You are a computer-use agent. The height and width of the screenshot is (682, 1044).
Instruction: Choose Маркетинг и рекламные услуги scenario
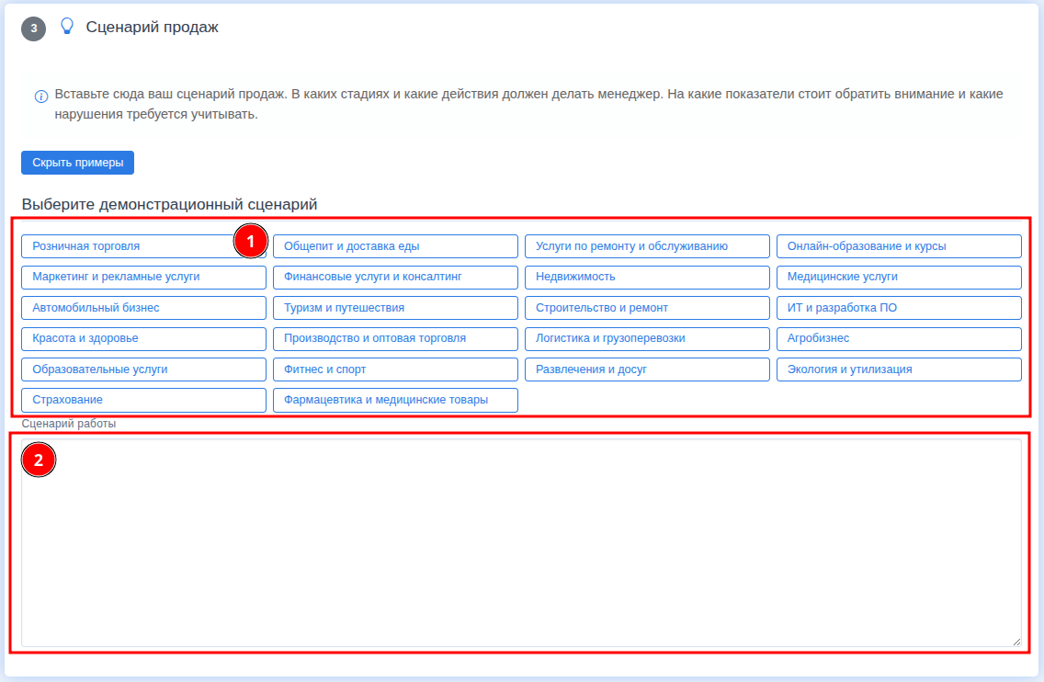pos(143,277)
